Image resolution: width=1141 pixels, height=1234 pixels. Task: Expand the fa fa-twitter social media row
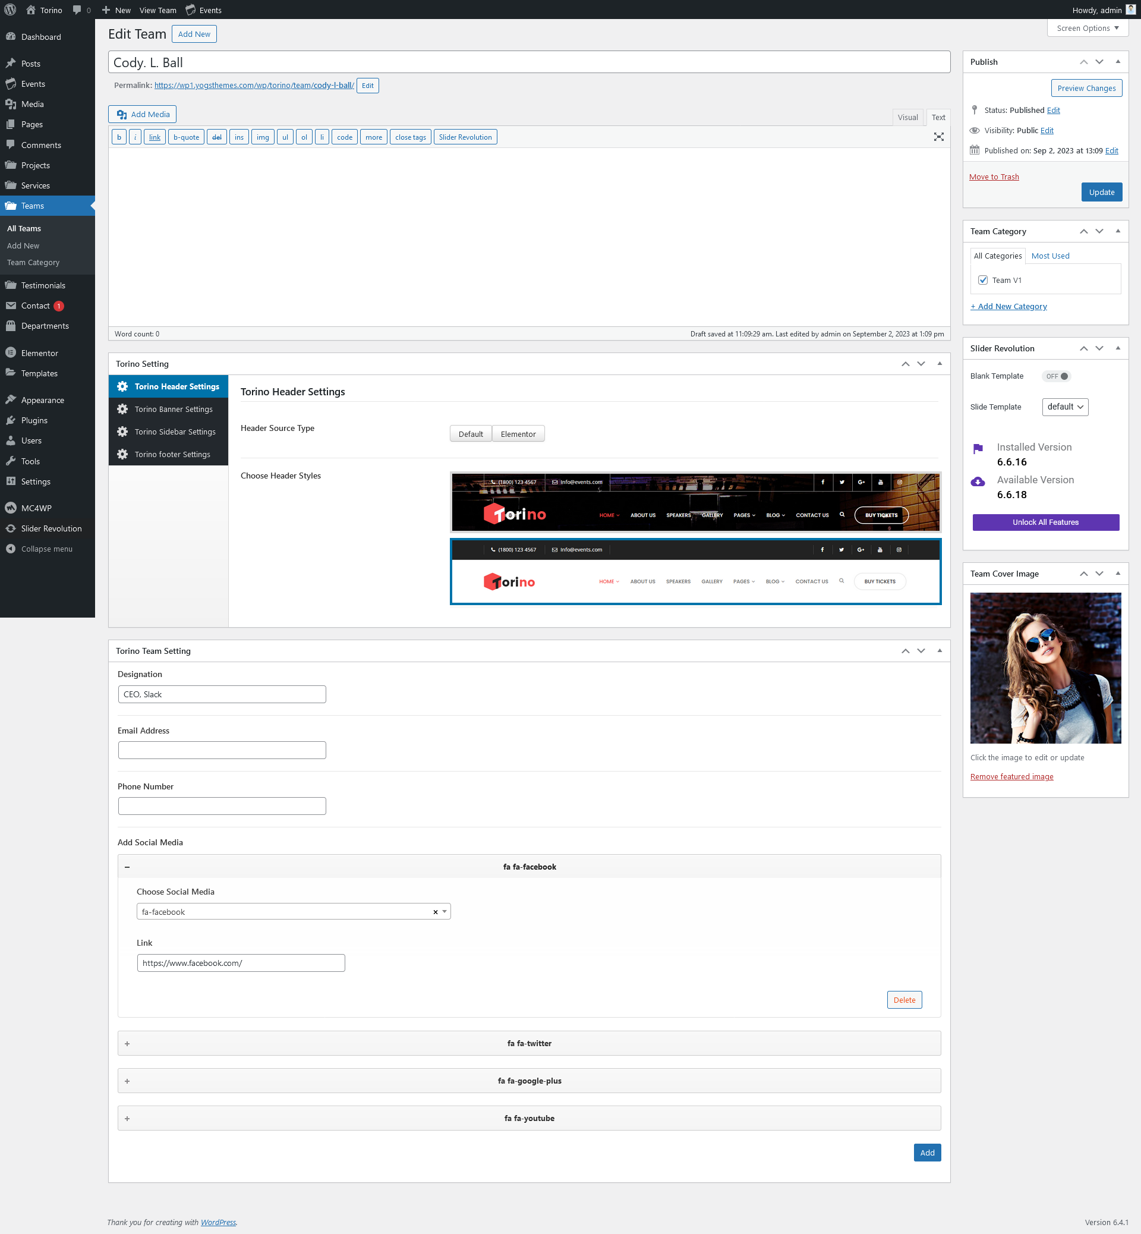click(528, 1043)
